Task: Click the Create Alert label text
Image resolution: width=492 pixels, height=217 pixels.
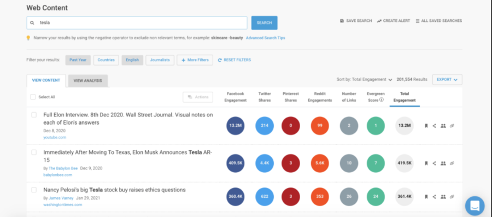Action: (397, 21)
